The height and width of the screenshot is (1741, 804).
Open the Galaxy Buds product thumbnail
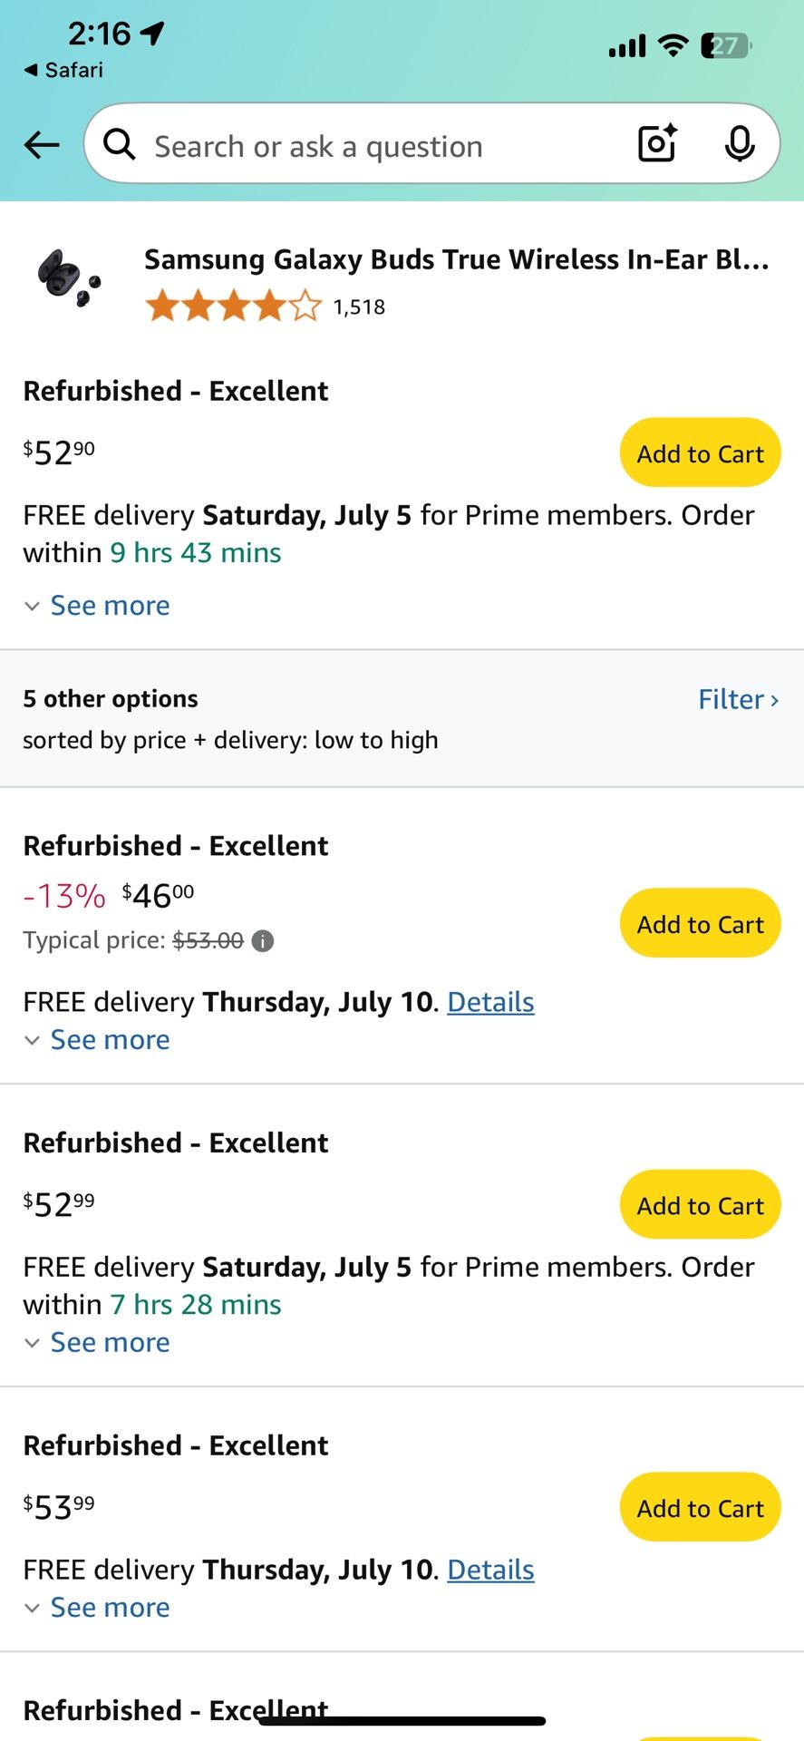click(x=69, y=277)
